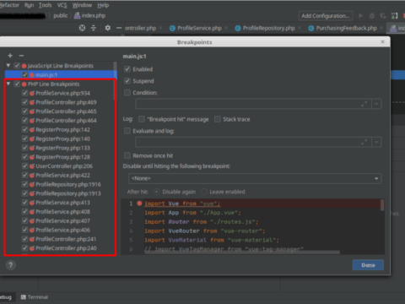
Task: Enable the Stack trace checkbox
Action: click(x=218, y=119)
